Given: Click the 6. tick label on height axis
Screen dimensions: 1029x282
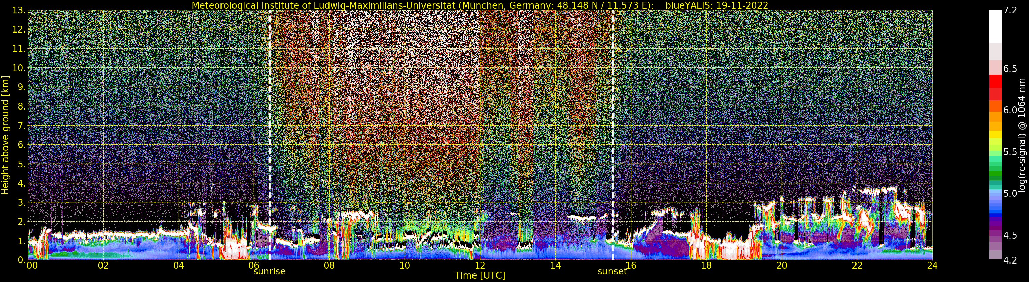Looking at the screenshot, I should [22, 145].
